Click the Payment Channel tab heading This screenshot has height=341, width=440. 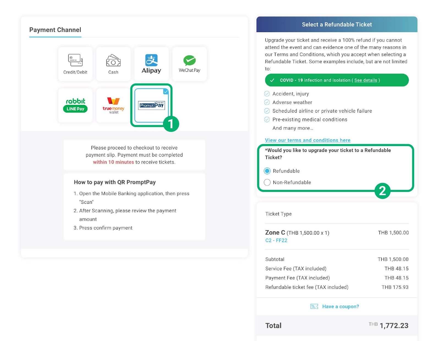pos(55,30)
